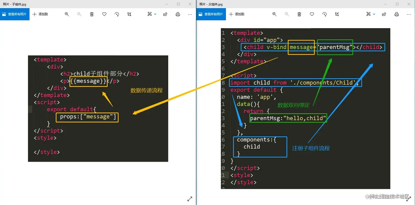This screenshot has width=415, height=205.
Task: Zoom in on 父组件.jpg photo
Action: (x=274, y=14)
